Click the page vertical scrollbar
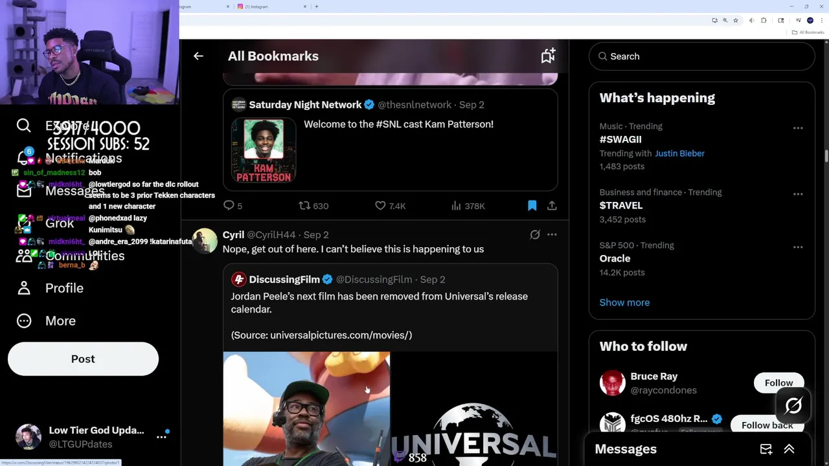This screenshot has width=829, height=466. tap(826, 156)
